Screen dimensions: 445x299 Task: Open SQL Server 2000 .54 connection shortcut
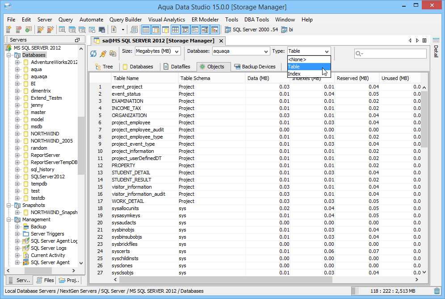[251, 29]
